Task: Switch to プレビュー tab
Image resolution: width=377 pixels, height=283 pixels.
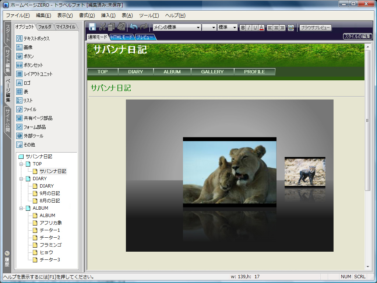Action: [x=145, y=37]
